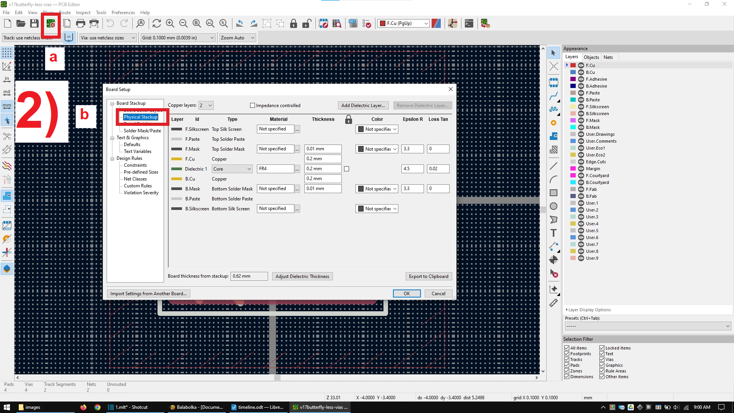This screenshot has height=413, width=734.
Task: Switch units to millimeters in the left toolbar
Action: tap(7, 106)
